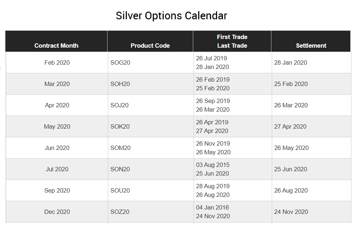This screenshot has height=250, width=355.
Task: Select the SOJ20 product code cell
Action: click(x=151, y=105)
